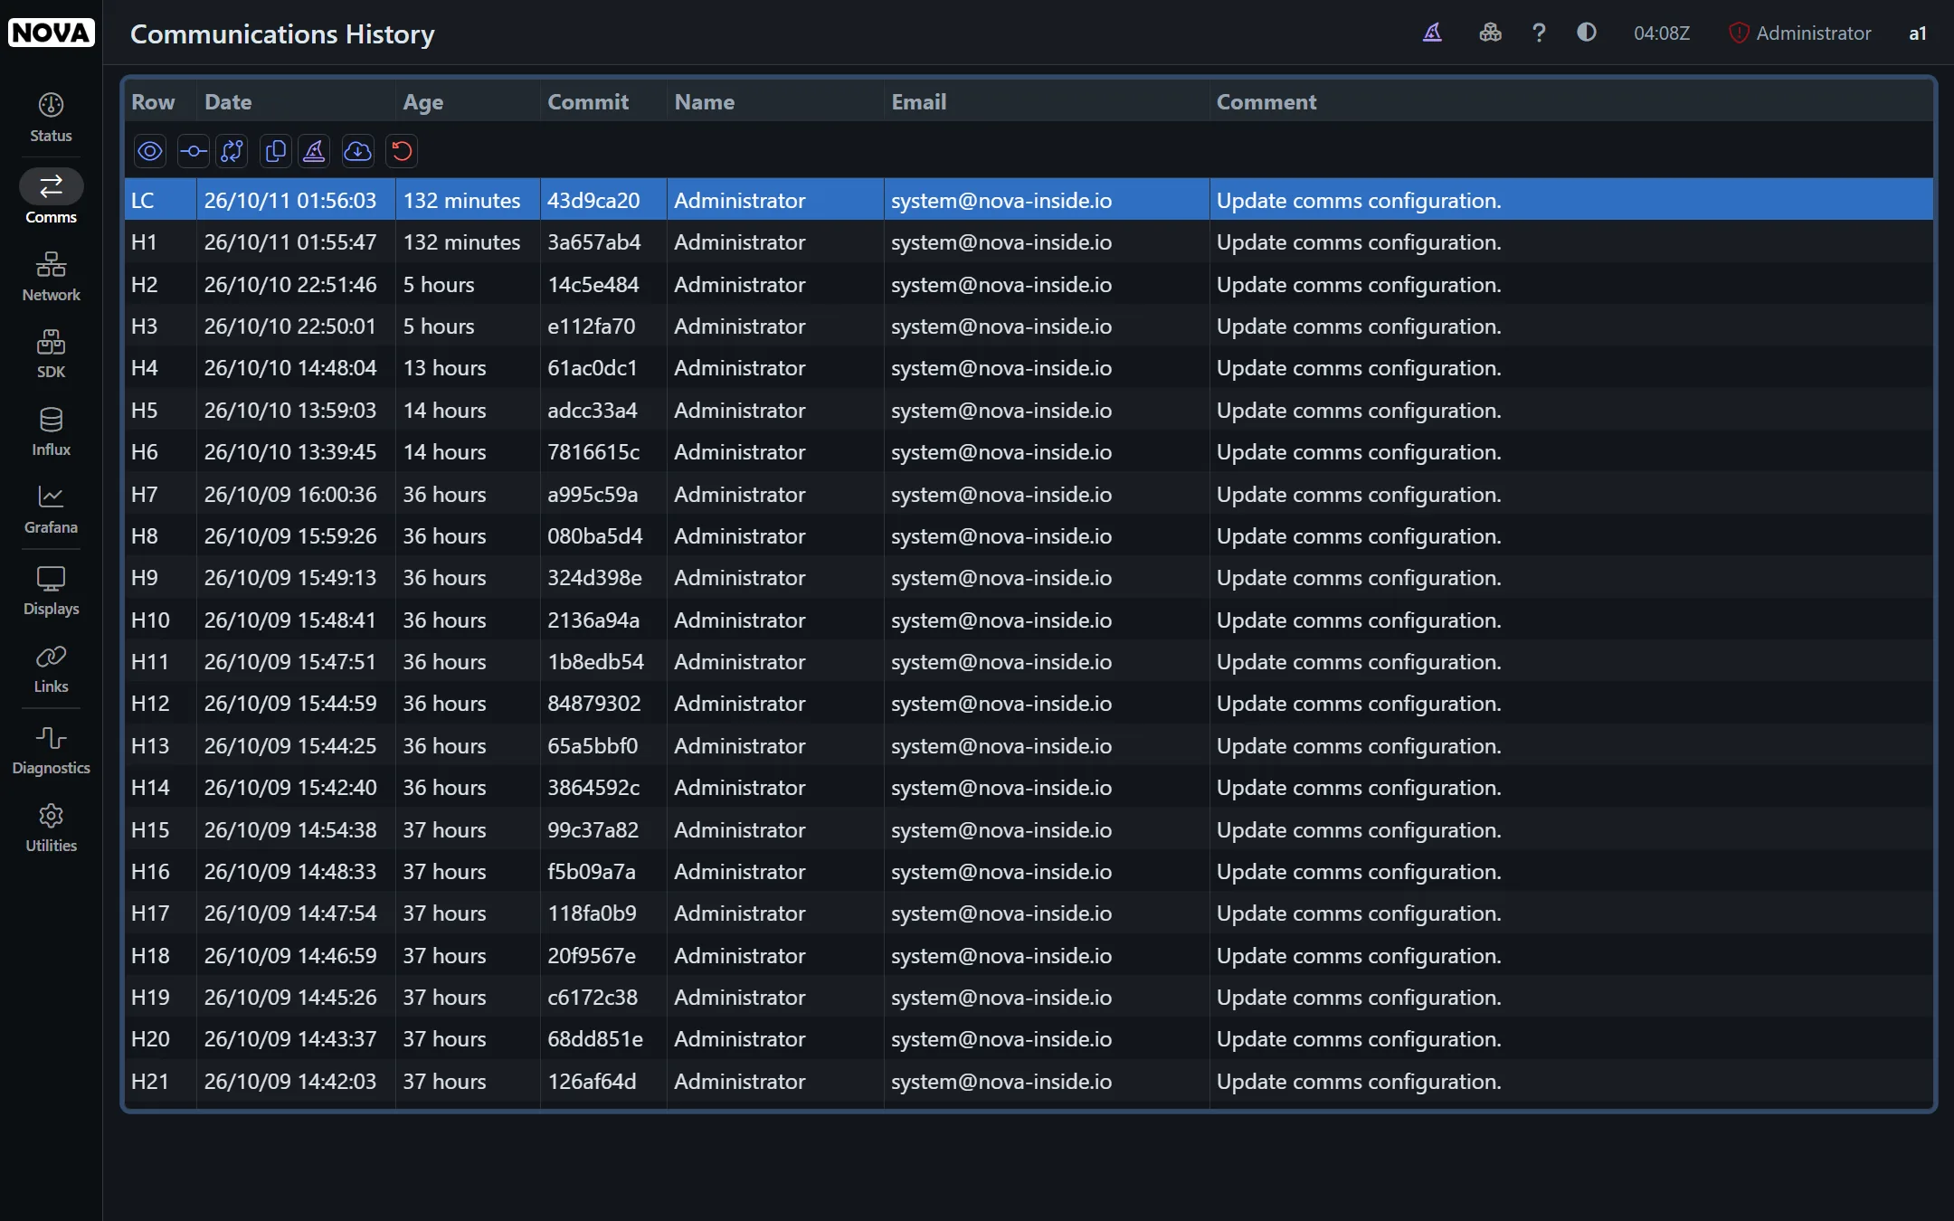Open the Network section in the sidebar
1954x1221 pixels.
pyautogui.click(x=51, y=277)
